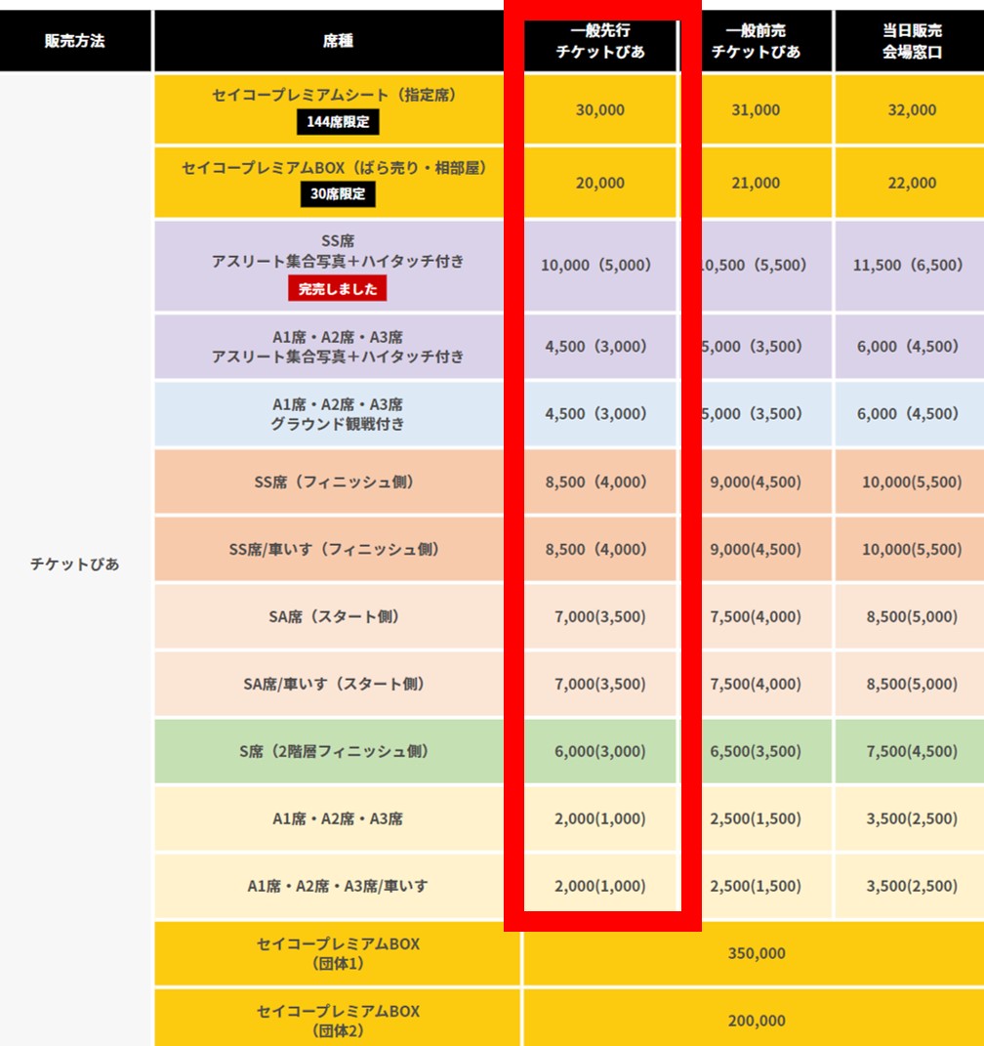This screenshot has height=1046, width=984.
Task: Click 4,500（3,000） in the グラウンド観戦付き row
Action: (x=600, y=414)
